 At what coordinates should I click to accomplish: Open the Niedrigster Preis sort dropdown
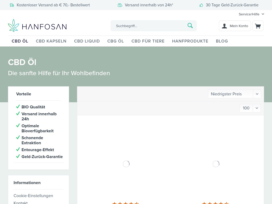coord(234,94)
